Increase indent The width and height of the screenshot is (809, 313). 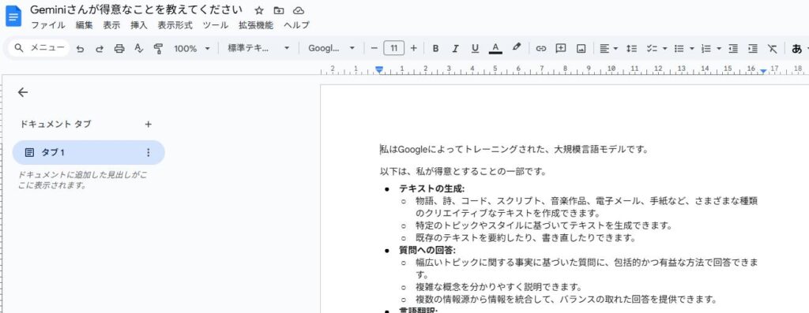click(x=753, y=48)
